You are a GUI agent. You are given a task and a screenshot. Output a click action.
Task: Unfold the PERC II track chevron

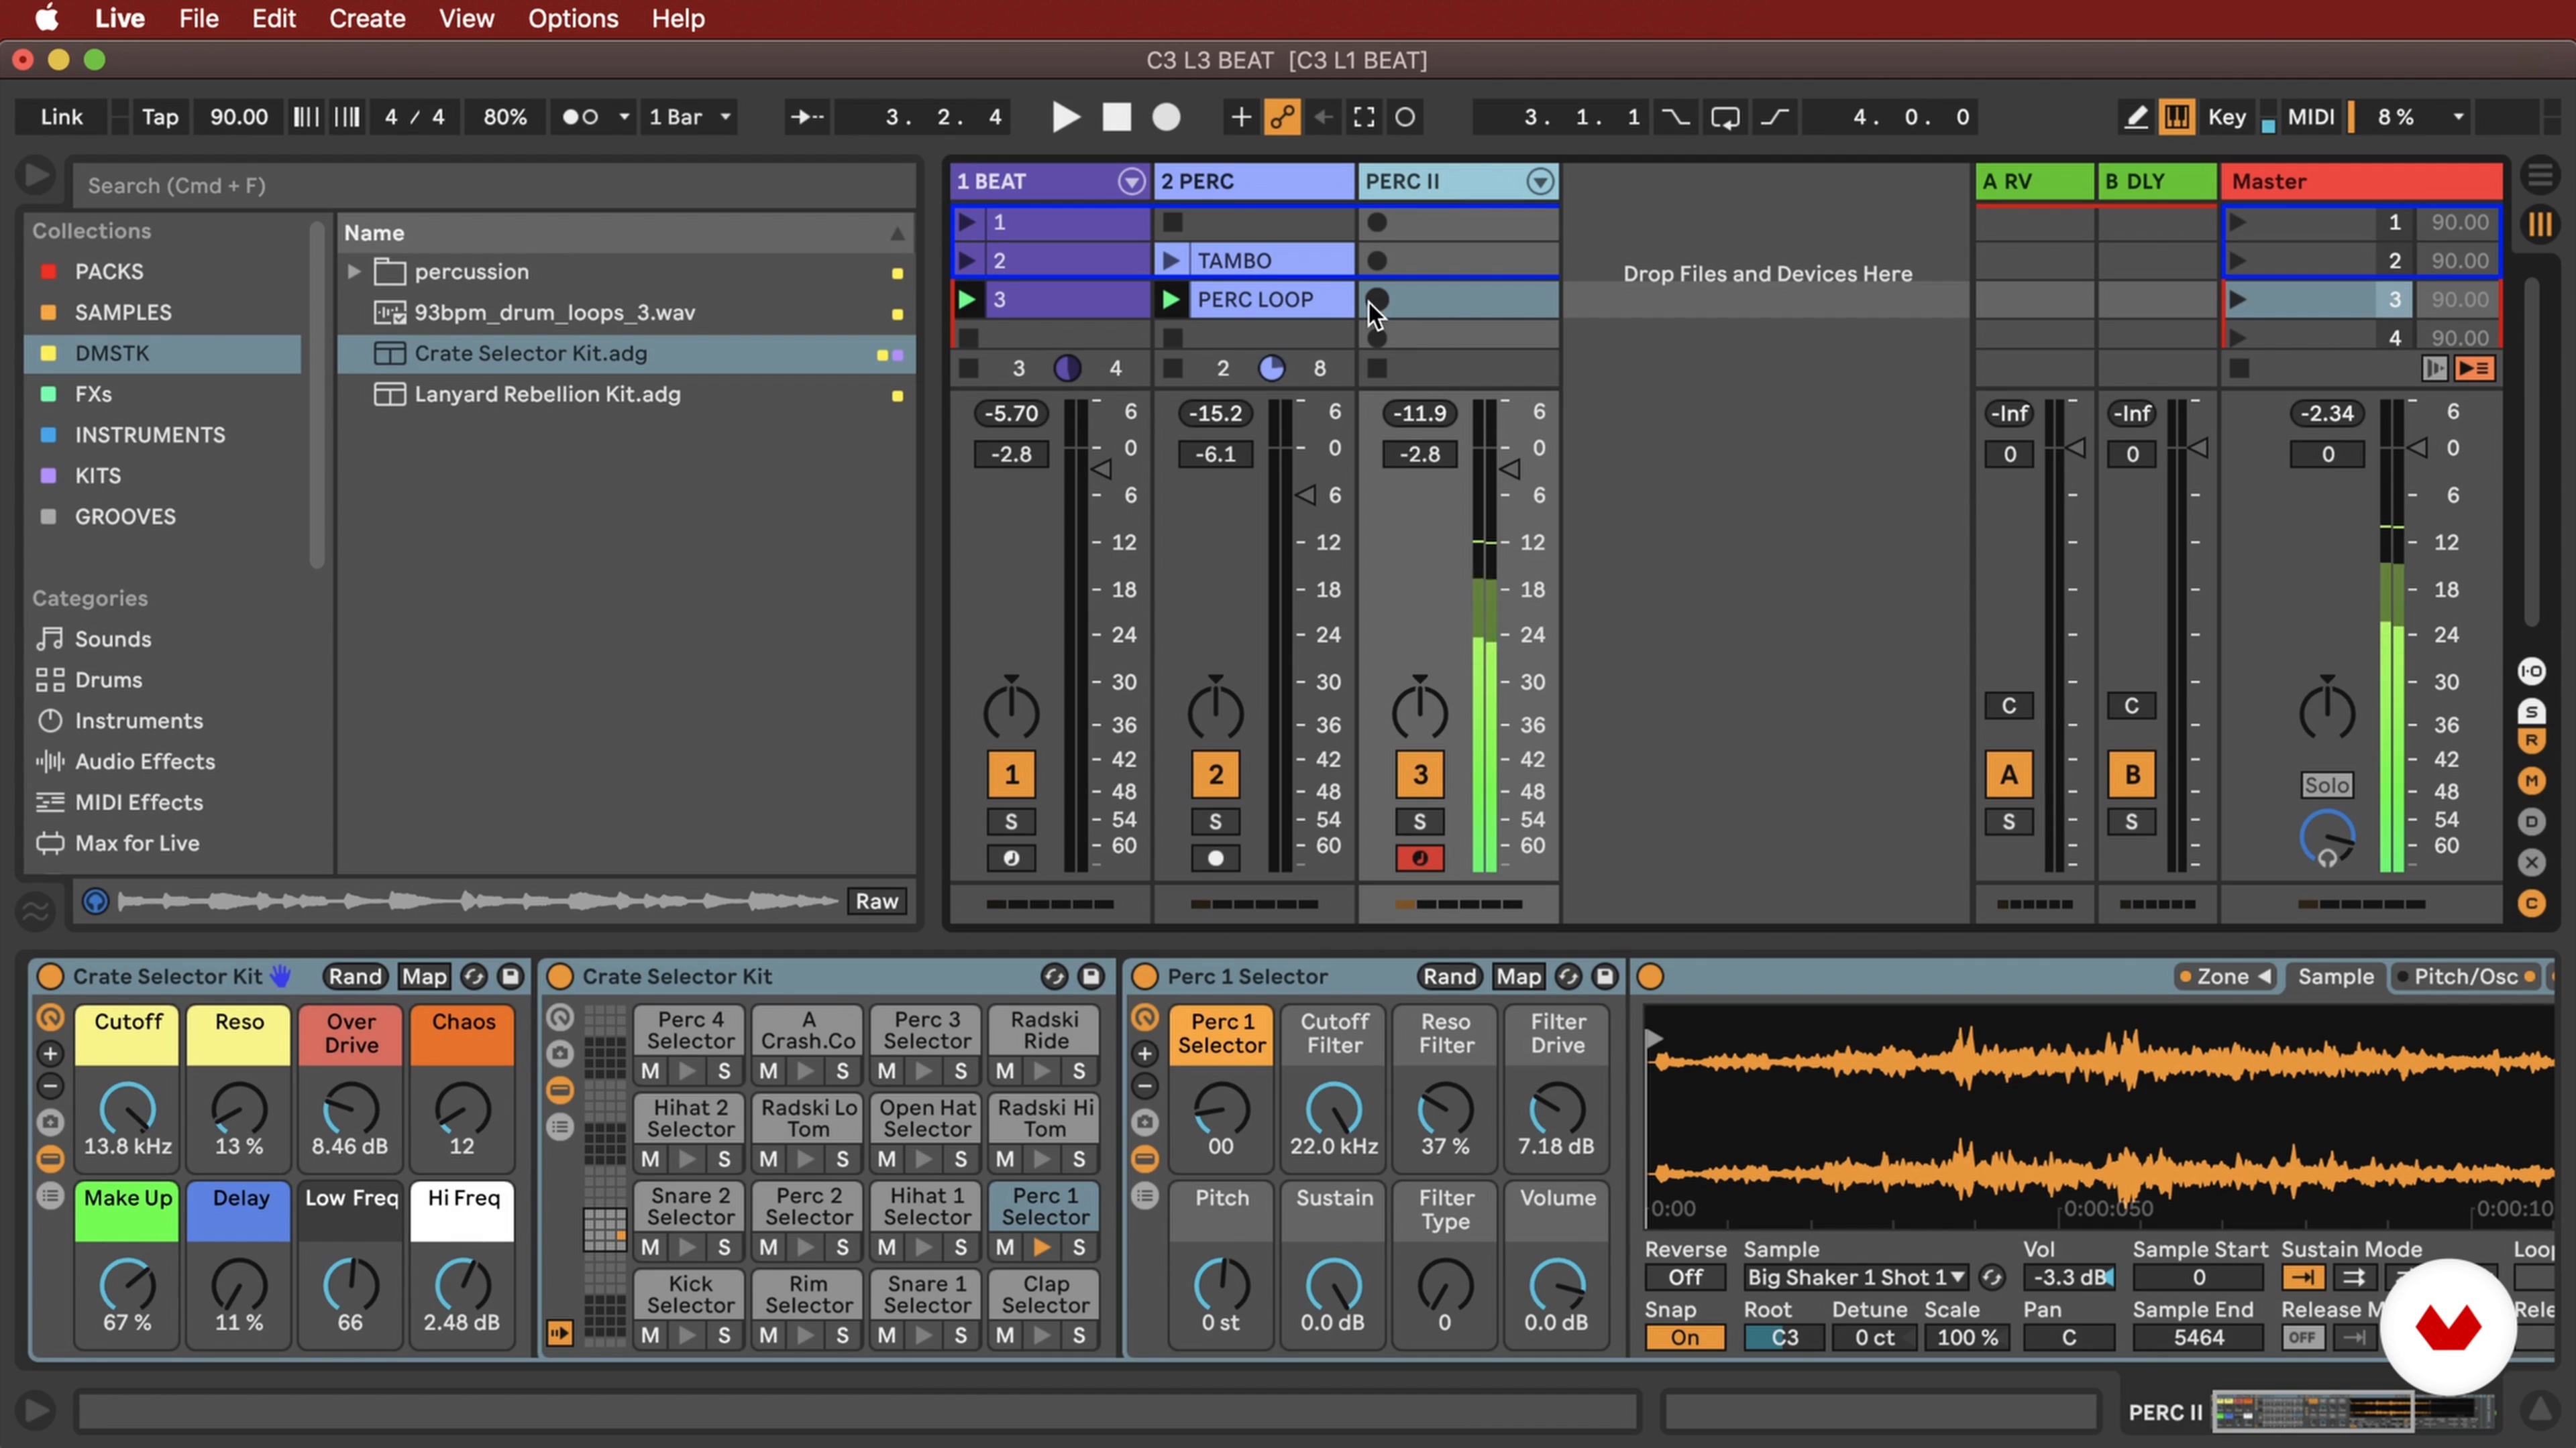tap(1540, 181)
